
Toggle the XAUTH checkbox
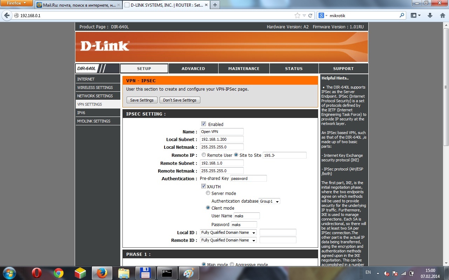coord(203,186)
